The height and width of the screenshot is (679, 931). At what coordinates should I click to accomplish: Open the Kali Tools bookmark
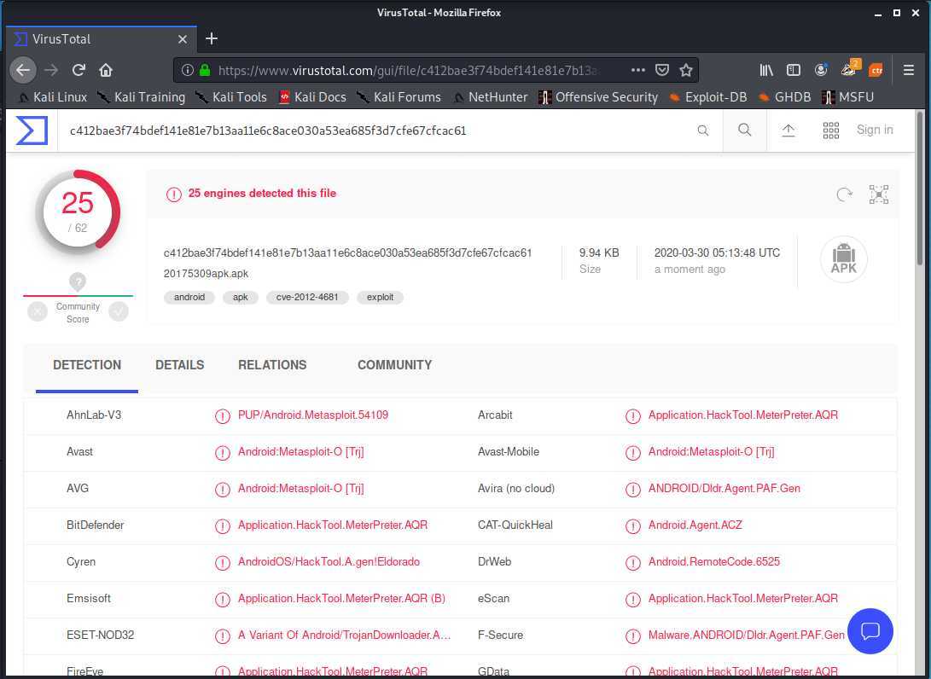(231, 96)
